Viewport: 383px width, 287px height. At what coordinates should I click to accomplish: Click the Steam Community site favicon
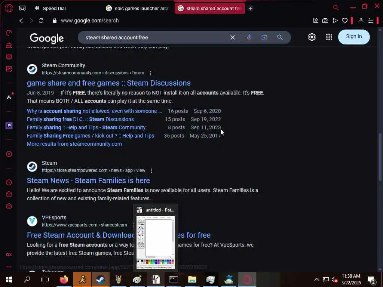[x=32, y=69]
